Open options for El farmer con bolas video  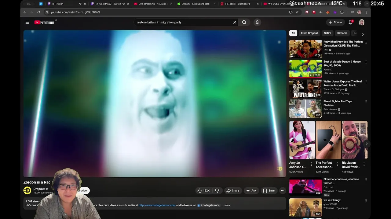[x=366, y=180]
